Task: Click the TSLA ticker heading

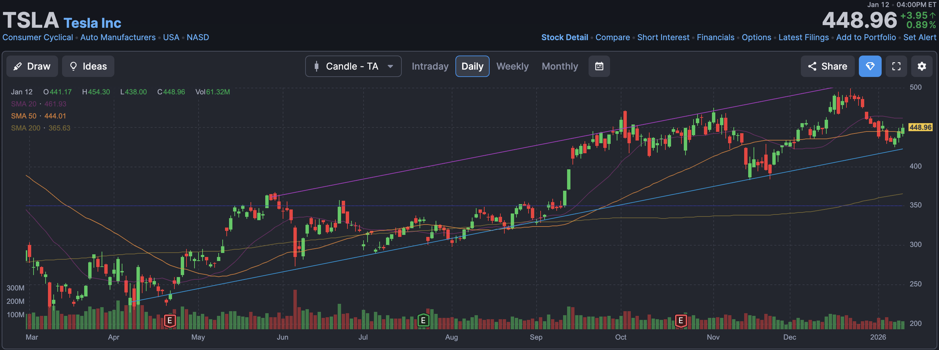Action: coord(31,20)
